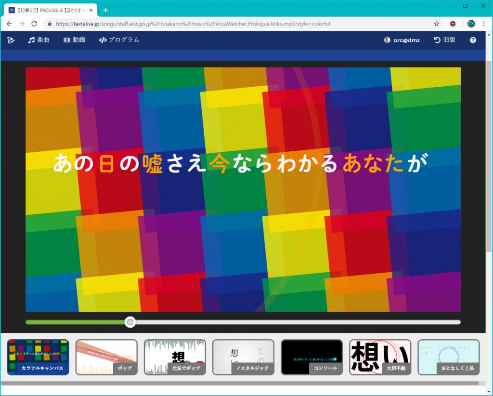Pick the おとなしく上品 style

(448, 357)
